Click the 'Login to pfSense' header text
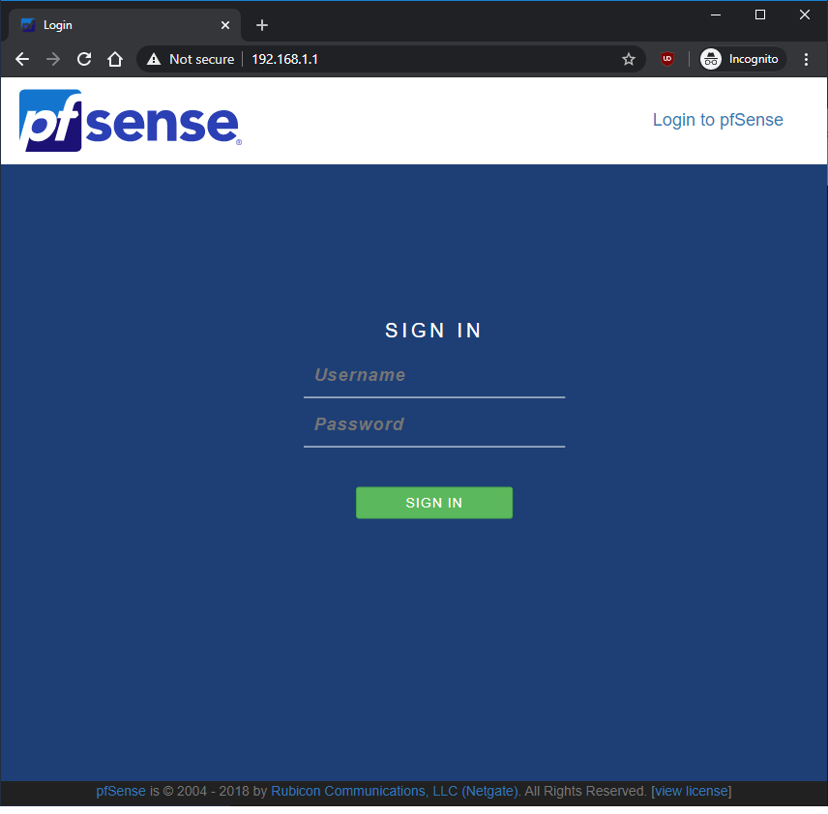Image resolution: width=828 pixels, height=814 pixels. (x=718, y=120)
